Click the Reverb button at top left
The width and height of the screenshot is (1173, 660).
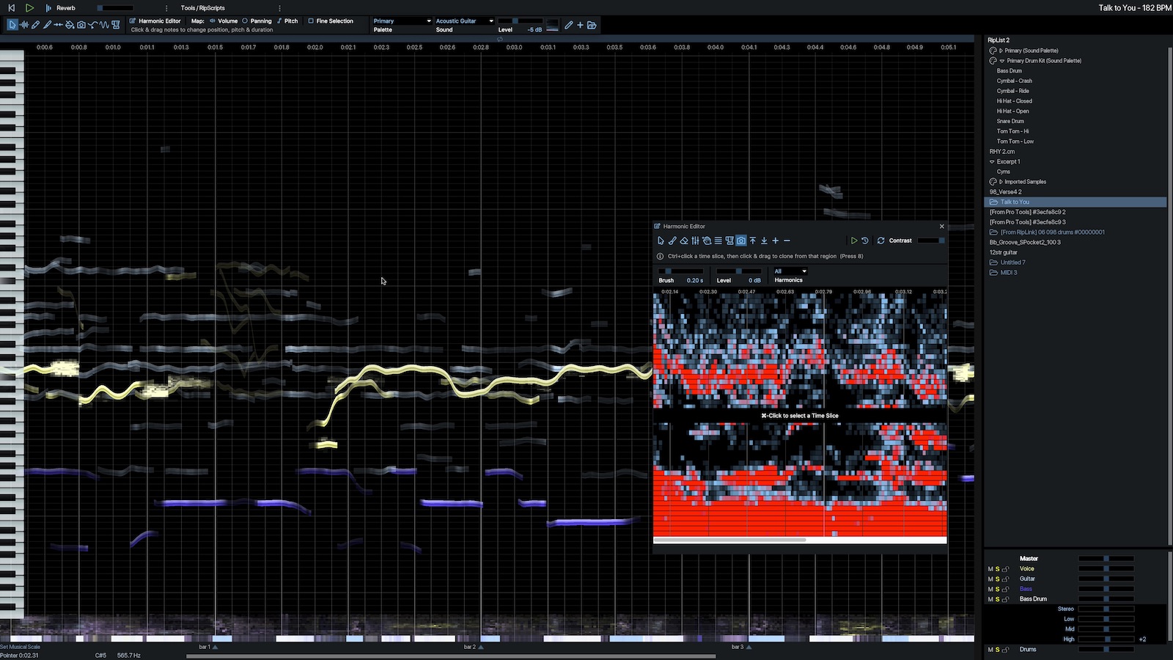(65, 8)
